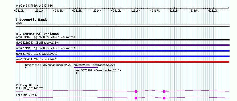Select the RefSeq Genes track title
Viewport: 237px width, 101px height.
tap(27, 85)
